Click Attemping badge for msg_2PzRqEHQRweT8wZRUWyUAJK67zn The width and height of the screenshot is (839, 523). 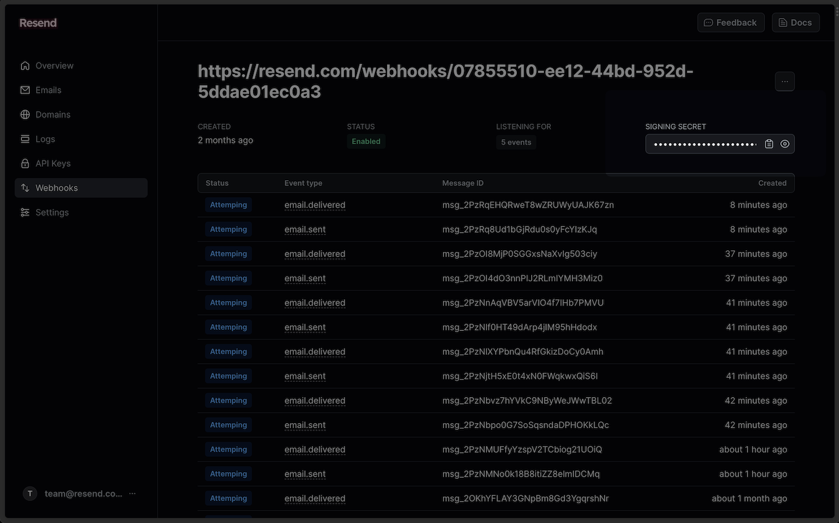pos(228,205)
